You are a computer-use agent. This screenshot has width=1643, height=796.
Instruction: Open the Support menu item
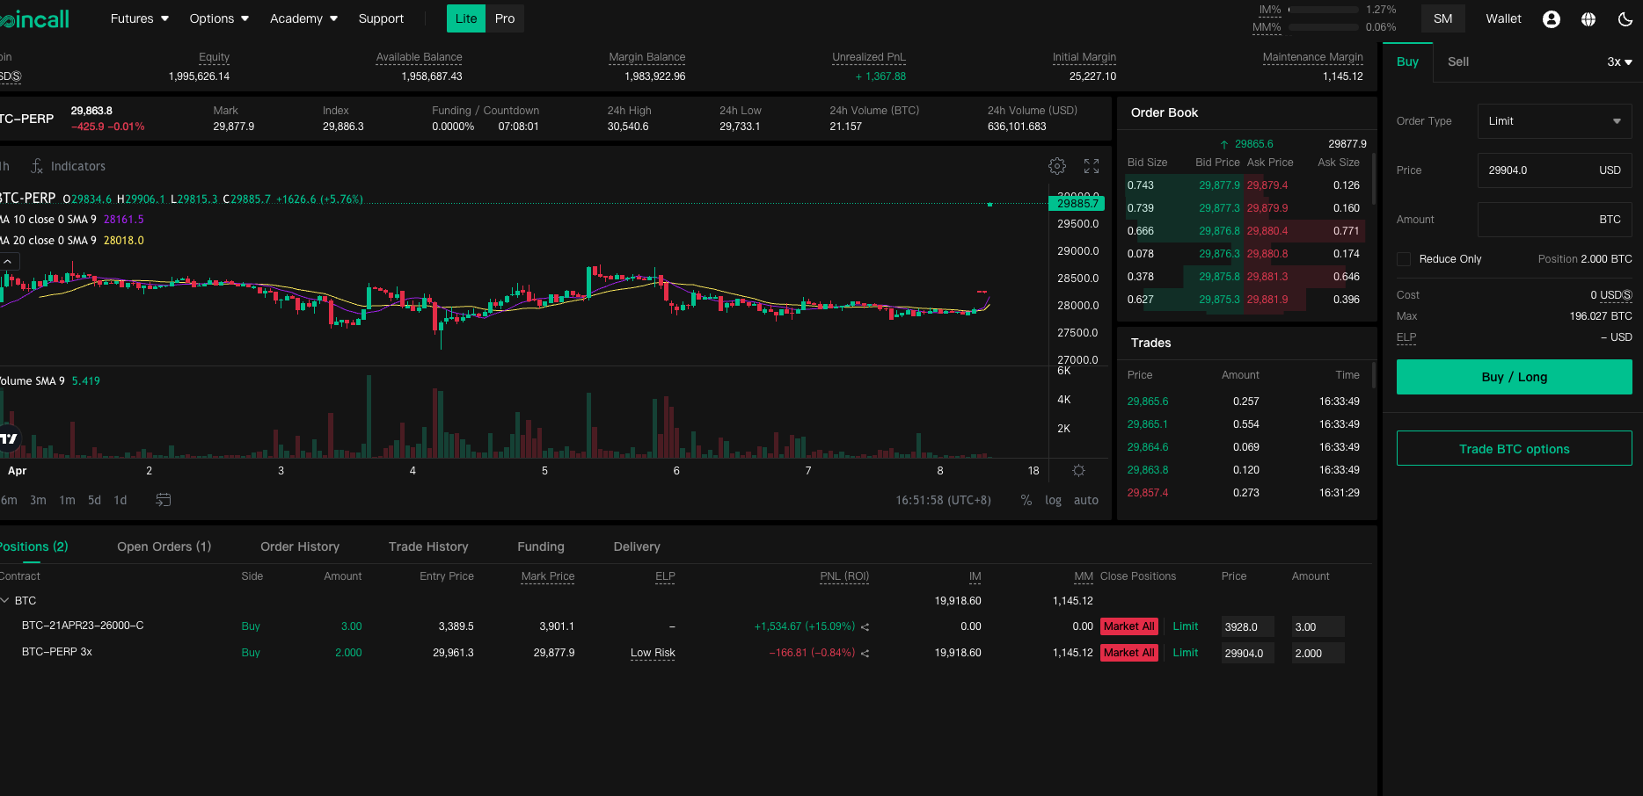pyautogui.click(x=381, y=18)
